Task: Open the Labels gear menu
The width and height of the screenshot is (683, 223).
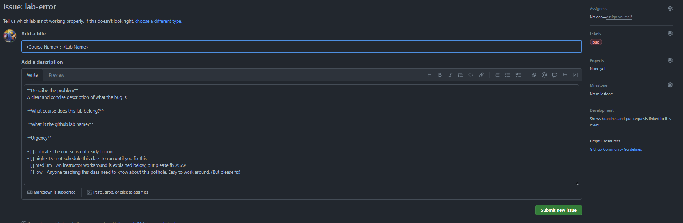Action: coord(670,33)
